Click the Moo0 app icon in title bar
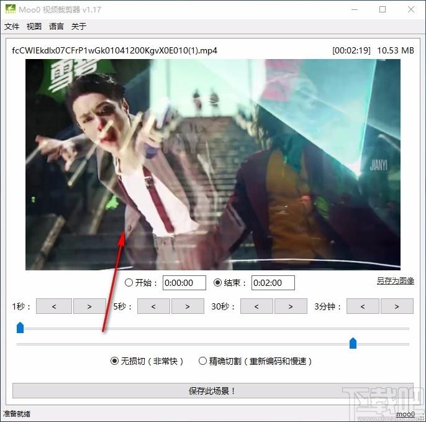This screenshot has width=426, height=422. pos(11,9)
